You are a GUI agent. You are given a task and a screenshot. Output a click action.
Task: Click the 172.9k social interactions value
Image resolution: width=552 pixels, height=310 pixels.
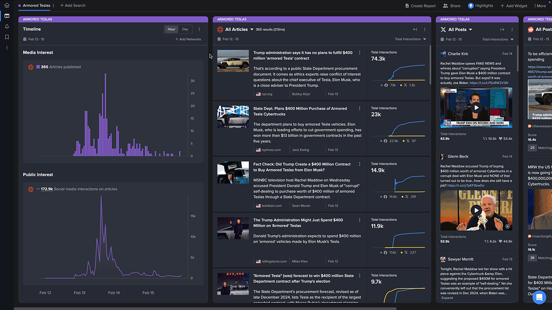[47, 189]
